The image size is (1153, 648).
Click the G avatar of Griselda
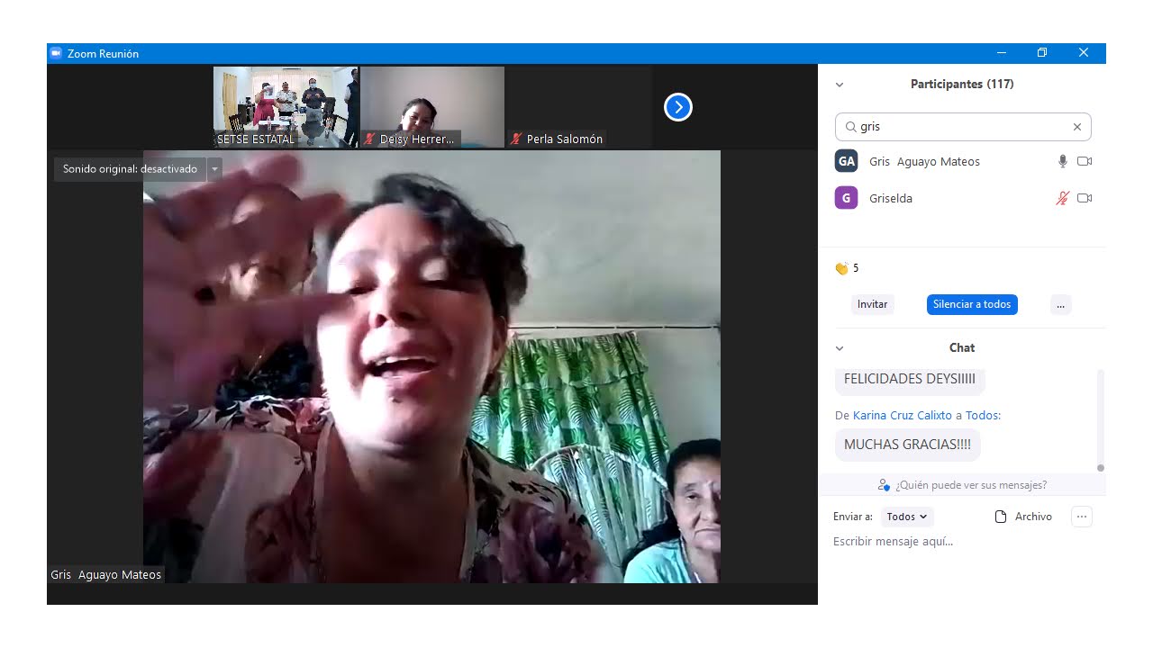click(846, 198)
